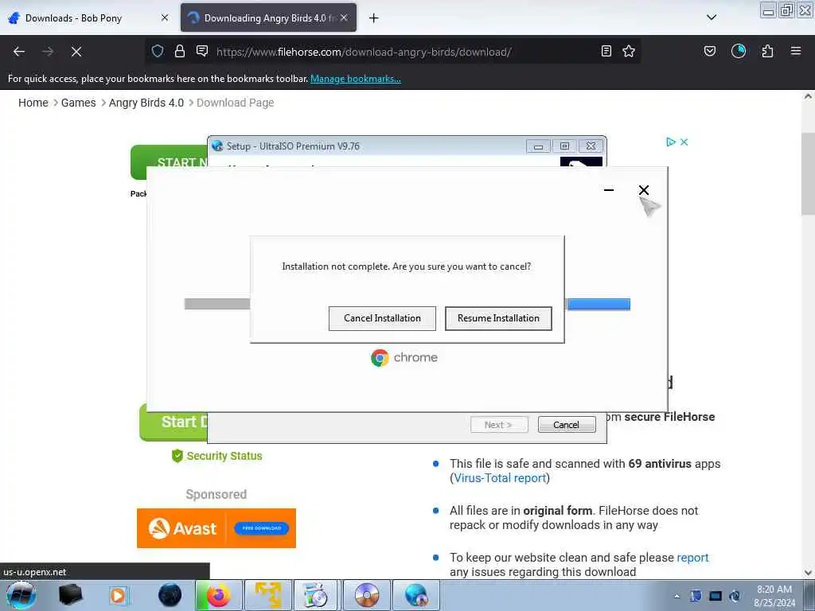Image resolution: width=815 pixels, height=611 pixels.
Task: Minimize the Chrome installer overlay
Action: 609,190
